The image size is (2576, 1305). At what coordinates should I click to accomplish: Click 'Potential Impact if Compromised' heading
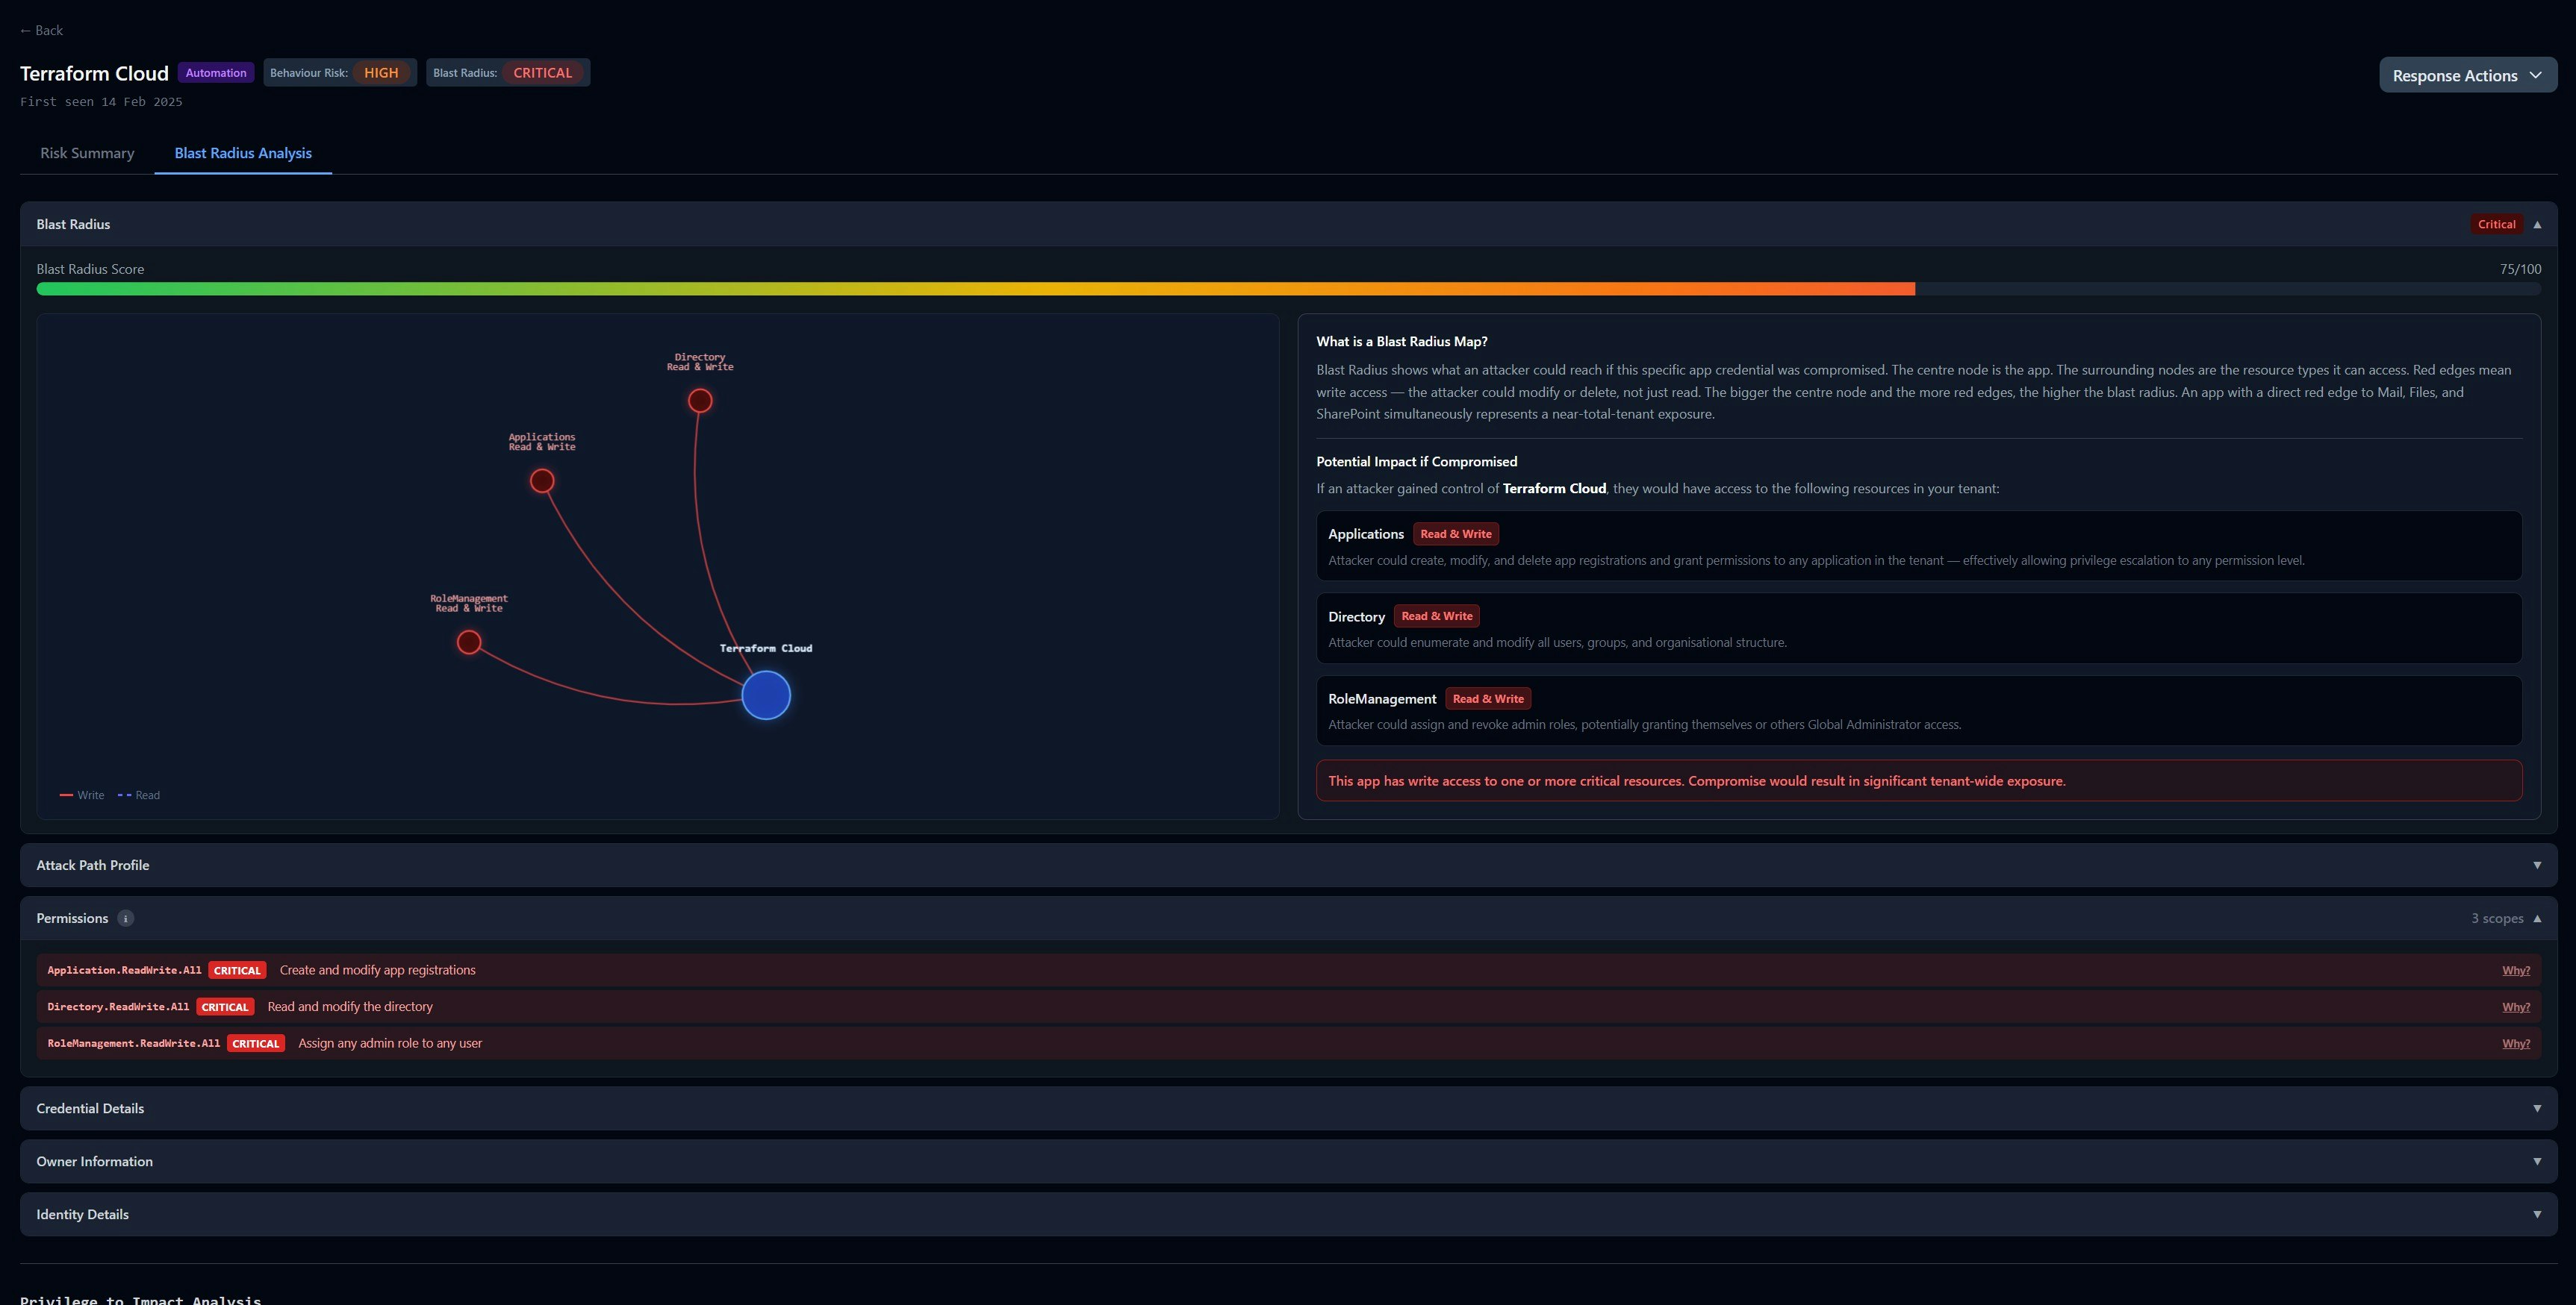1416,462
